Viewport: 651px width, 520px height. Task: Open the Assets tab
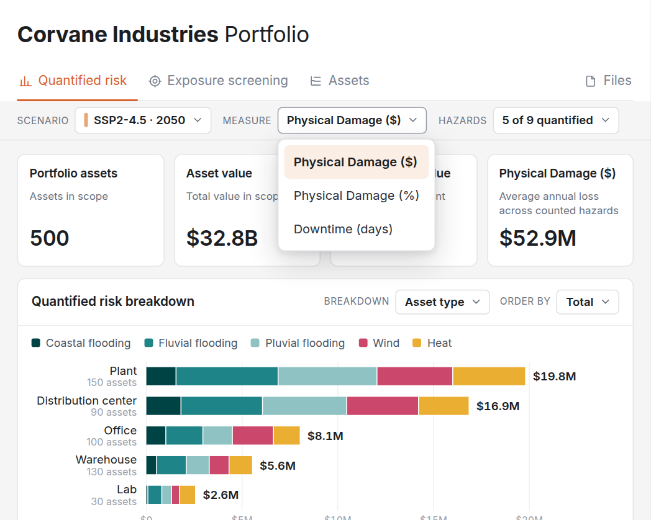click(x=340, y=81)
